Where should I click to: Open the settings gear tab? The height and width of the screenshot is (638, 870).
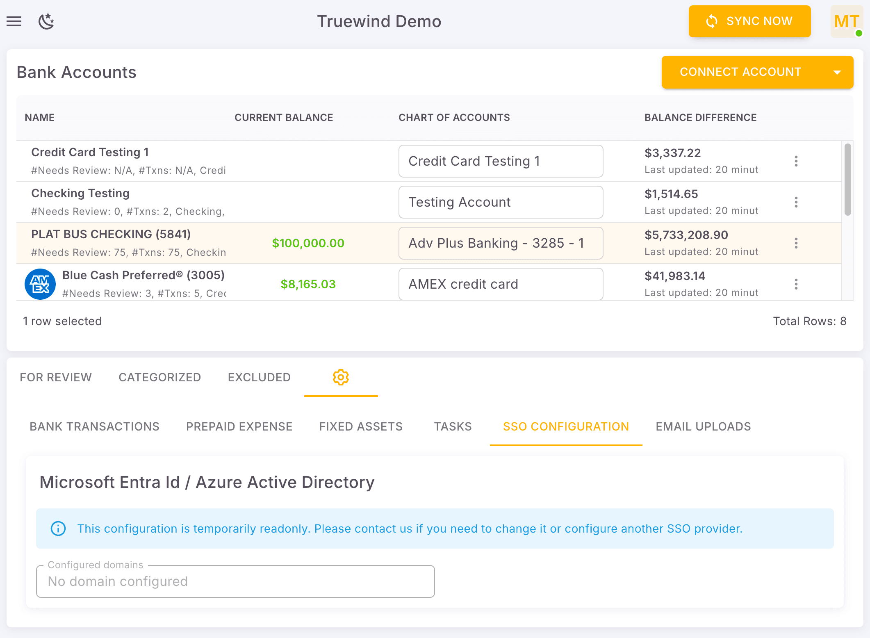point(341,377)
